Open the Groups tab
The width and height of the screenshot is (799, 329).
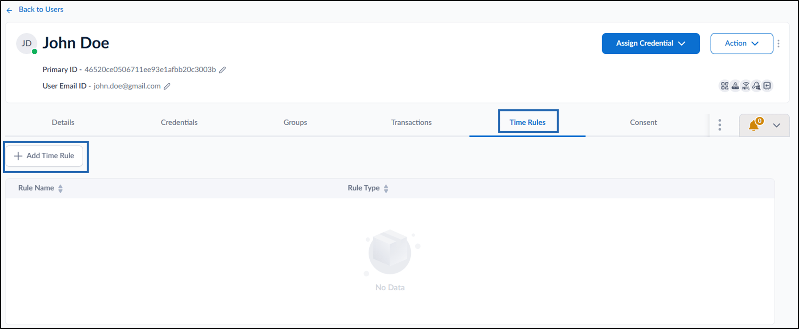click(295, 122)
